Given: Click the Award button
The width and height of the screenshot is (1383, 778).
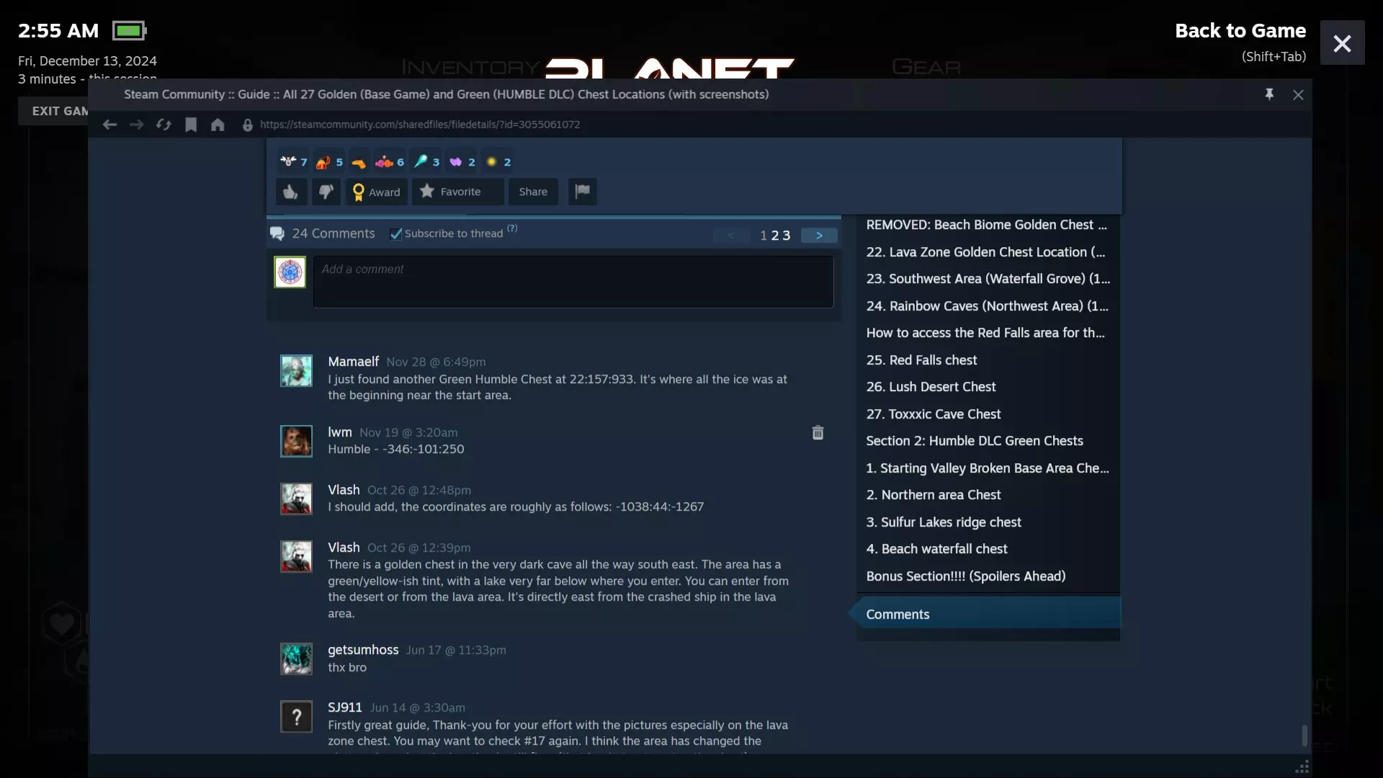Looking at the screenshot, I should pos(376,192).
